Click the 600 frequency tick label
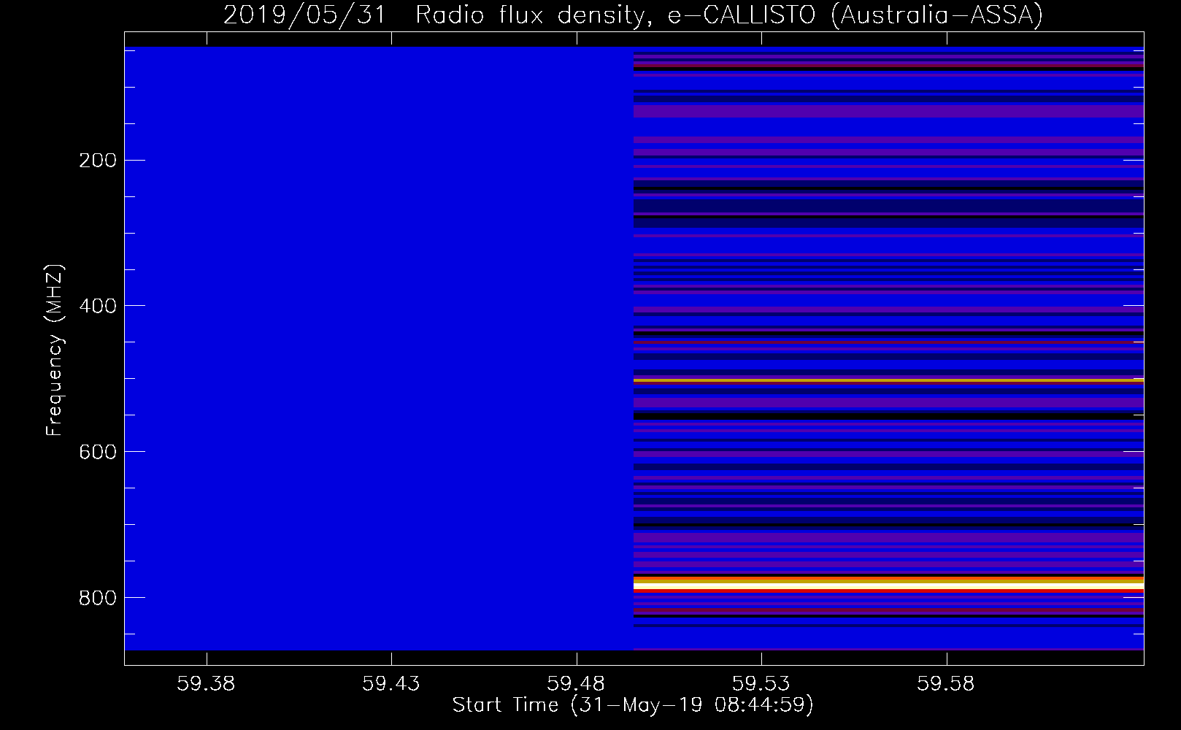 pyautogui.click(x=98, y=452)
